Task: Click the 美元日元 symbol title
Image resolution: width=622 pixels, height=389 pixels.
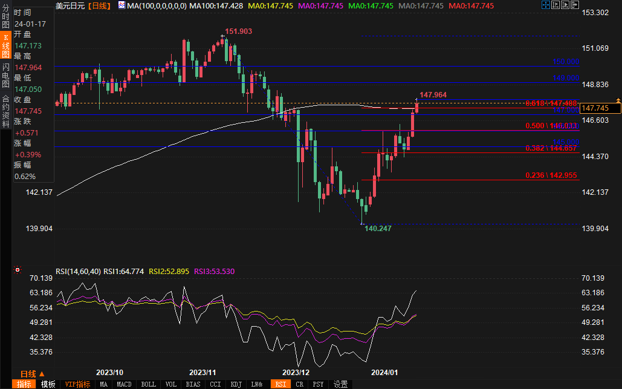Action: 70,5
